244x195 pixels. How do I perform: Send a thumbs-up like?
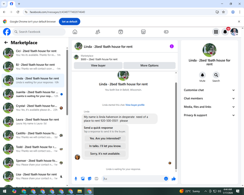coord(174,179)
